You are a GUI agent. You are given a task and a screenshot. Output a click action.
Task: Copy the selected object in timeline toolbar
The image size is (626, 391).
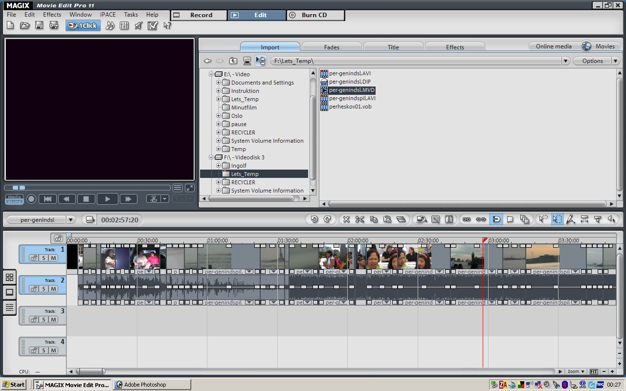click(x=374, y=219)
